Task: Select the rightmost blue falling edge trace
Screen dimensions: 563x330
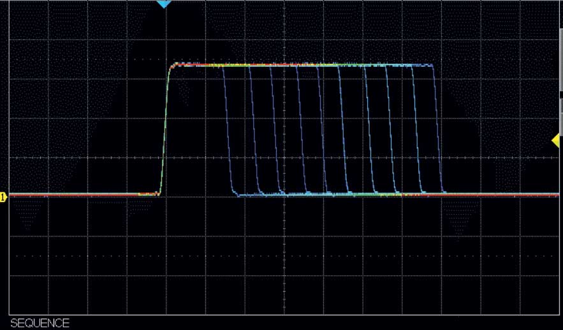Action: point(438,127)
